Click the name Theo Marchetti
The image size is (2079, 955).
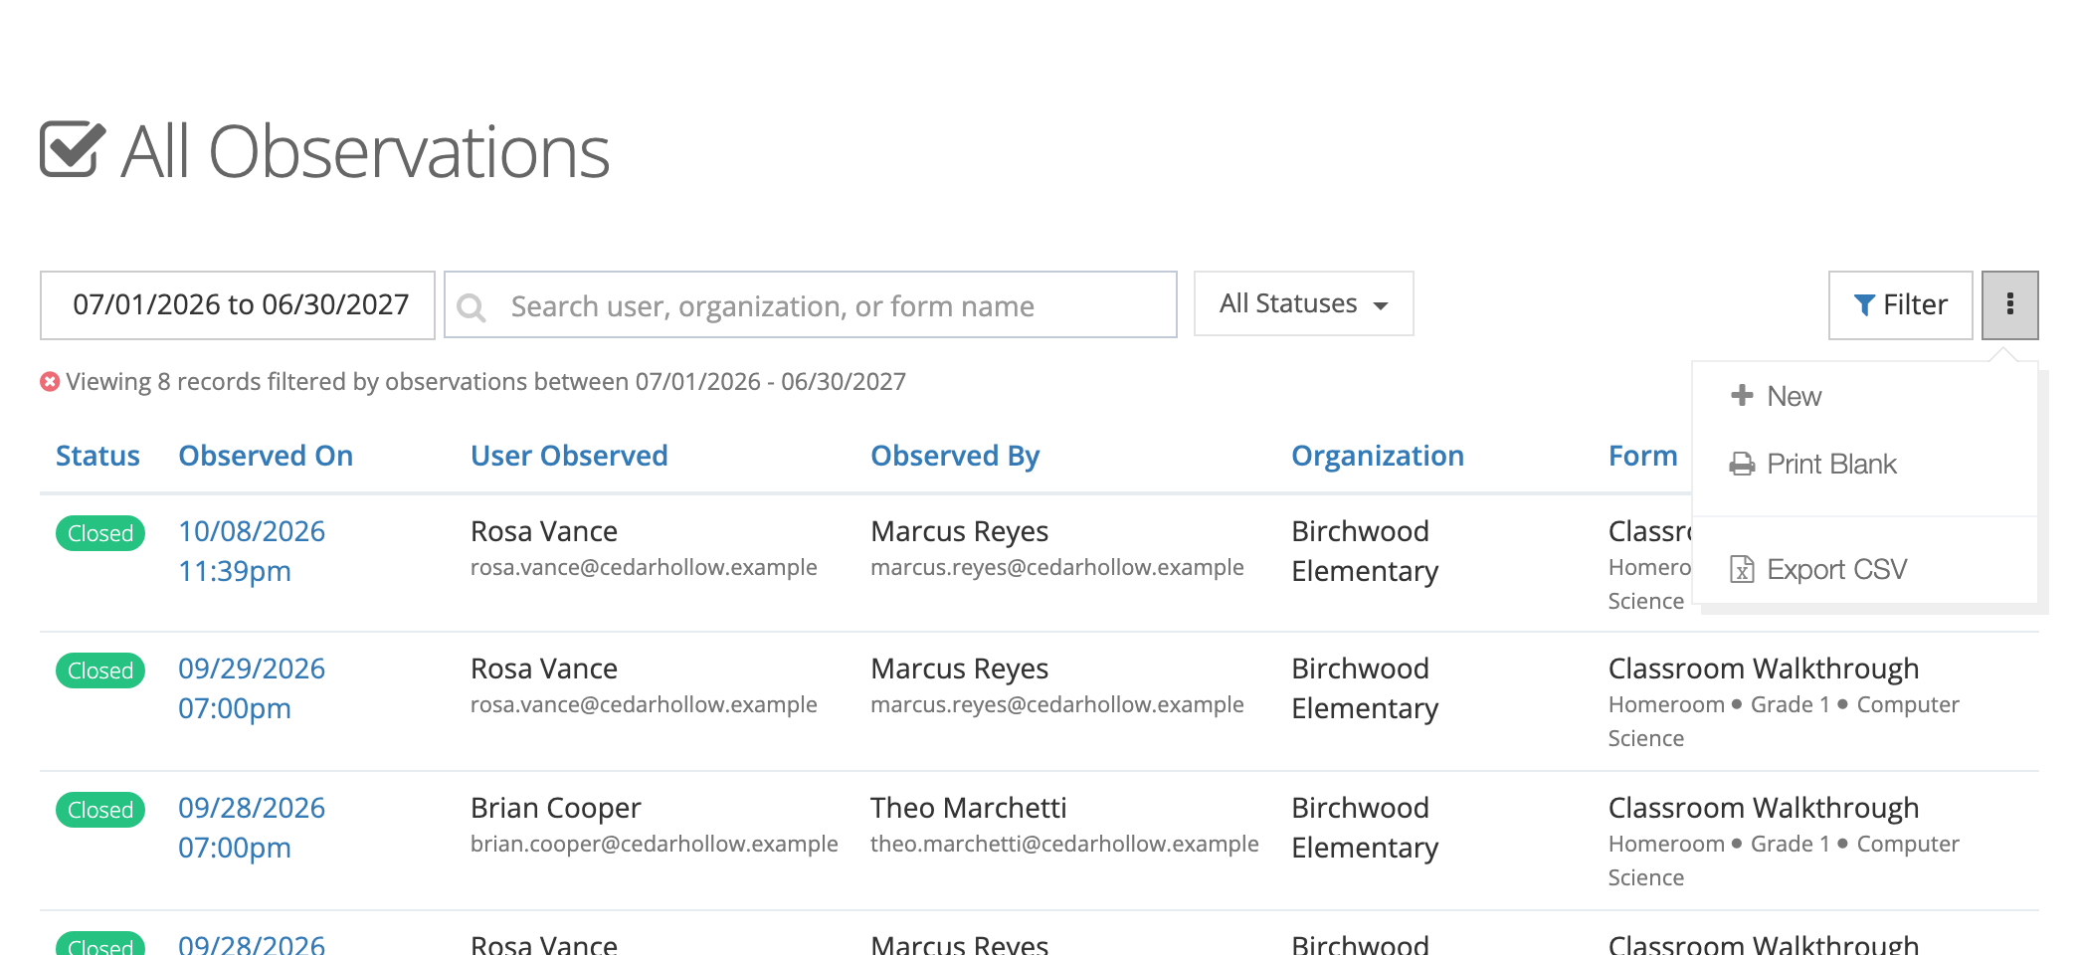[x=969, y=808]
